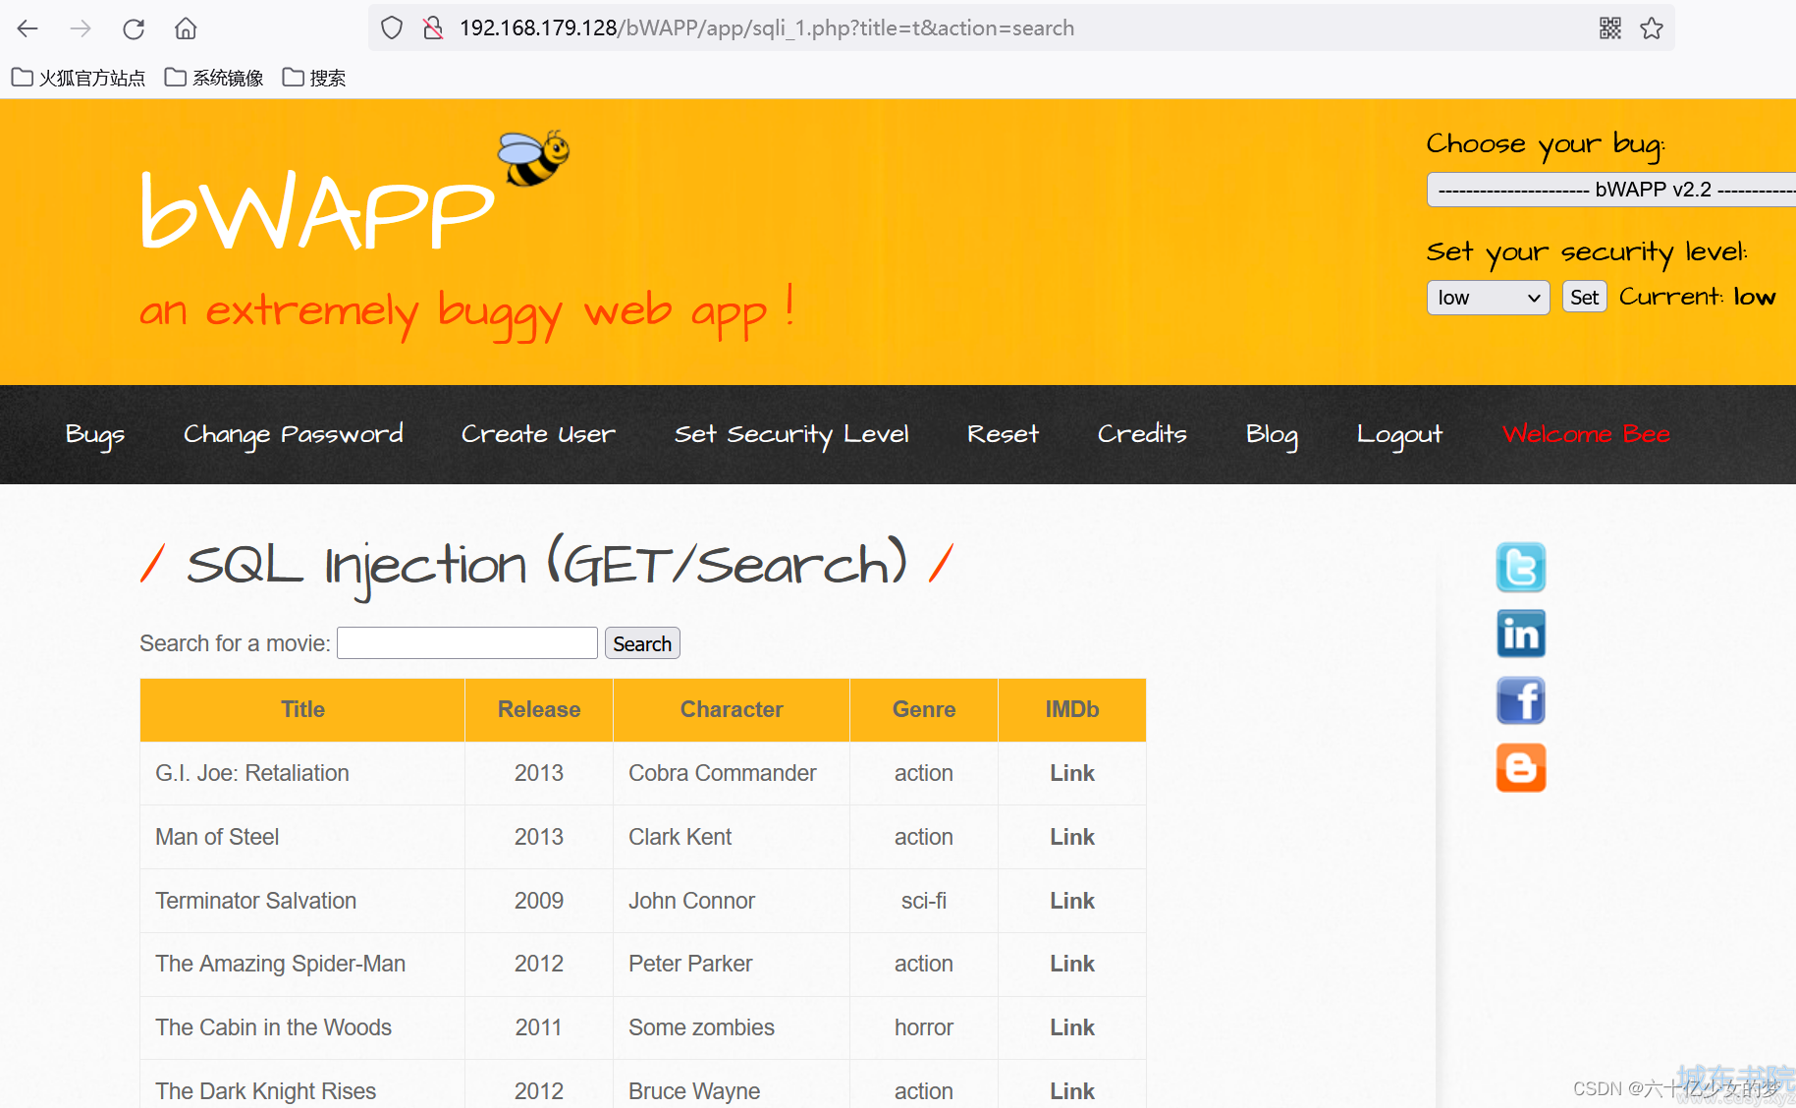
Task: Click the Title column header
Action: coord(302,710)
